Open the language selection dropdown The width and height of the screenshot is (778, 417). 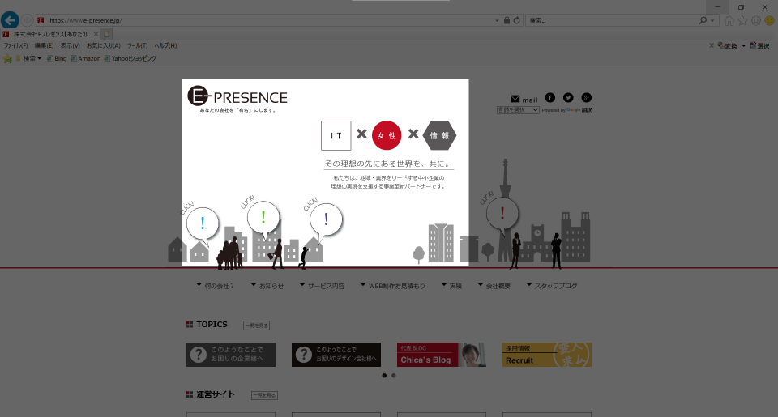tap(518, 110)
